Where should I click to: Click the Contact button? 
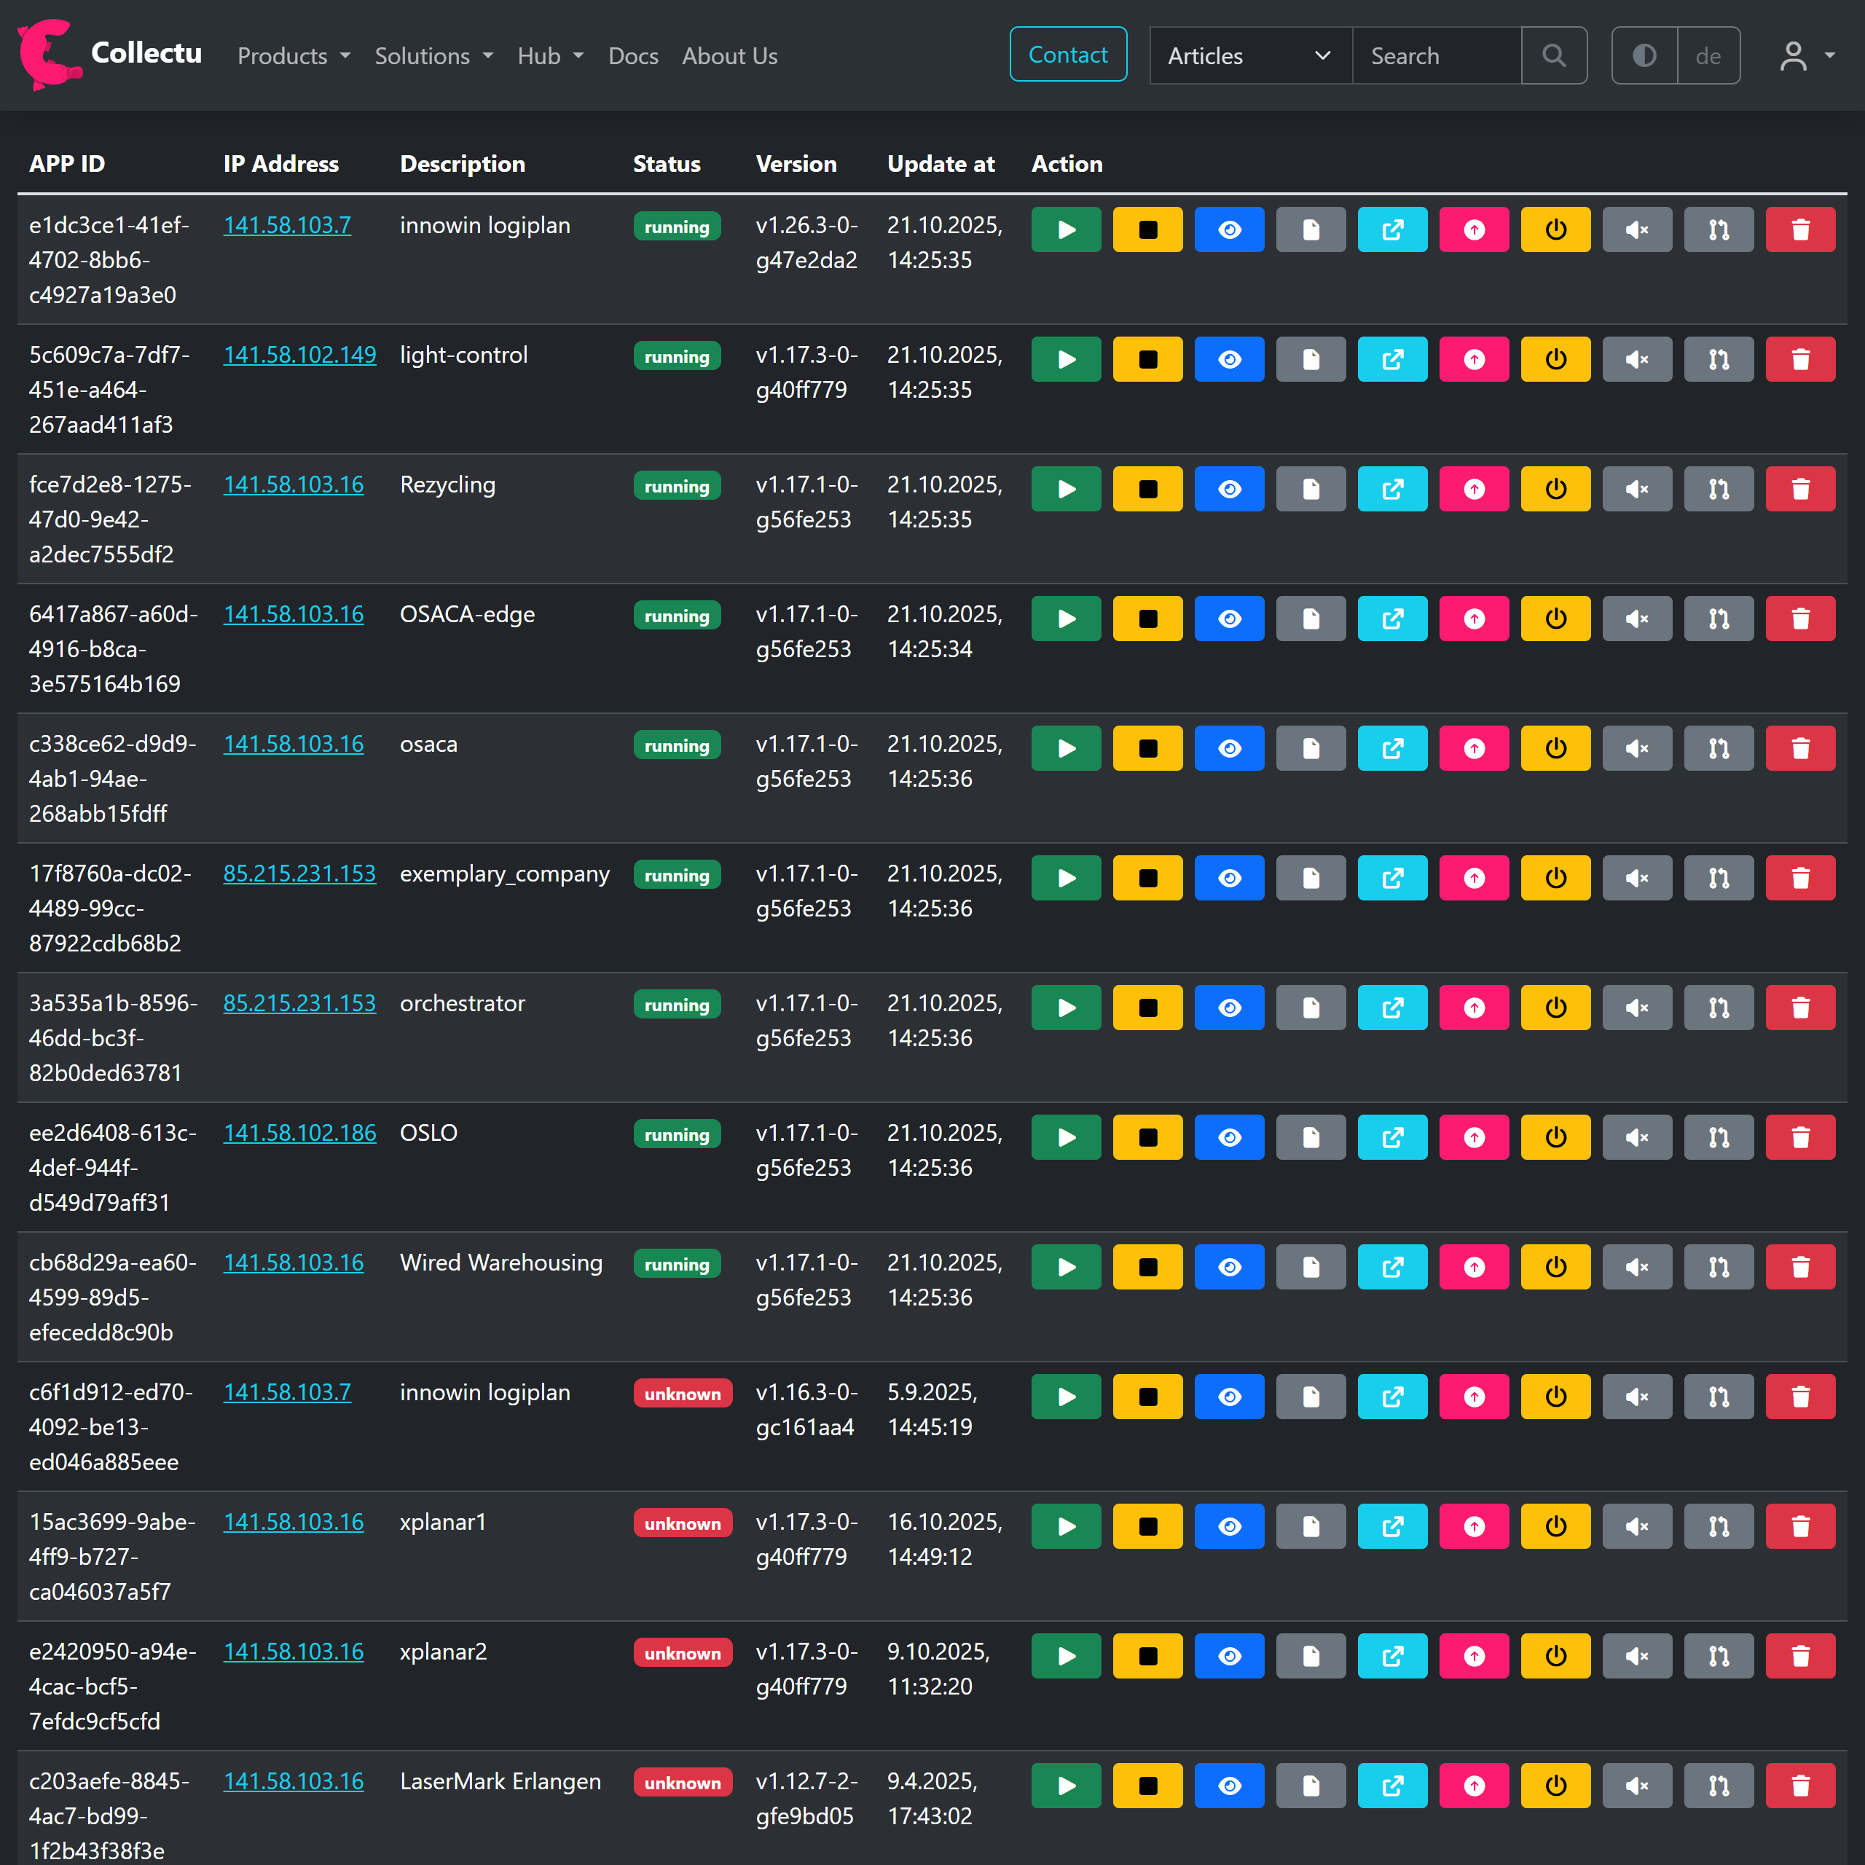[1067, 55]
